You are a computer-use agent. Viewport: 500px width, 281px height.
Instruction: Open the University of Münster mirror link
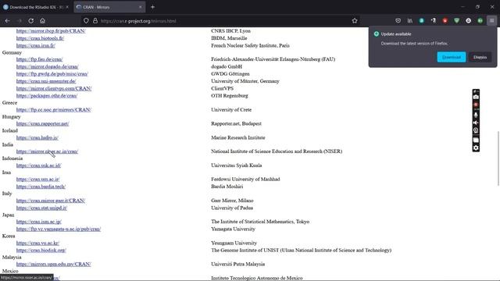[46, 81]
